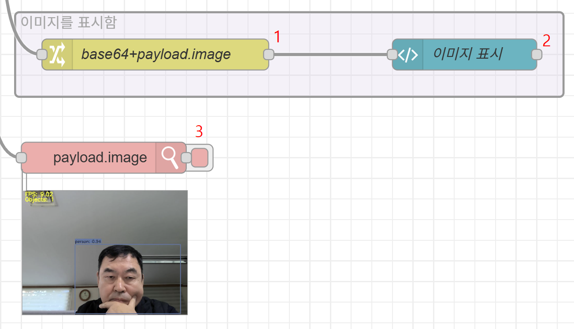Select the payload.image node label

click(100, 158)
